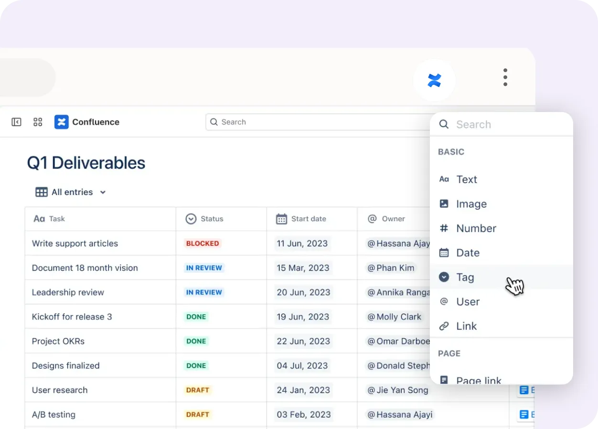Viewport: 598px width, 429px height.
Task: Click the @Jie Yan Song owner mention
Action: pyautogui.click(x=398, y=390)
